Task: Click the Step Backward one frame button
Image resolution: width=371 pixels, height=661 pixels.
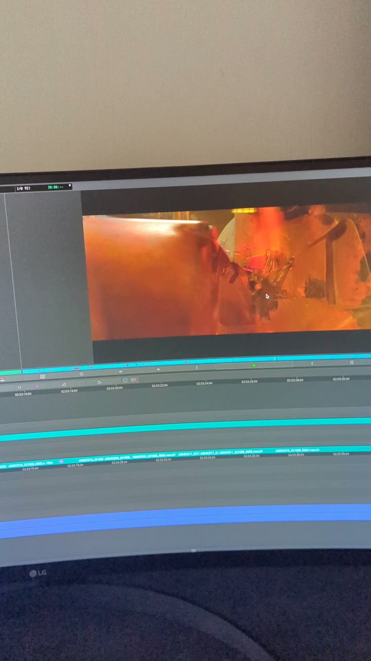Action: click(x=120, y=371)
